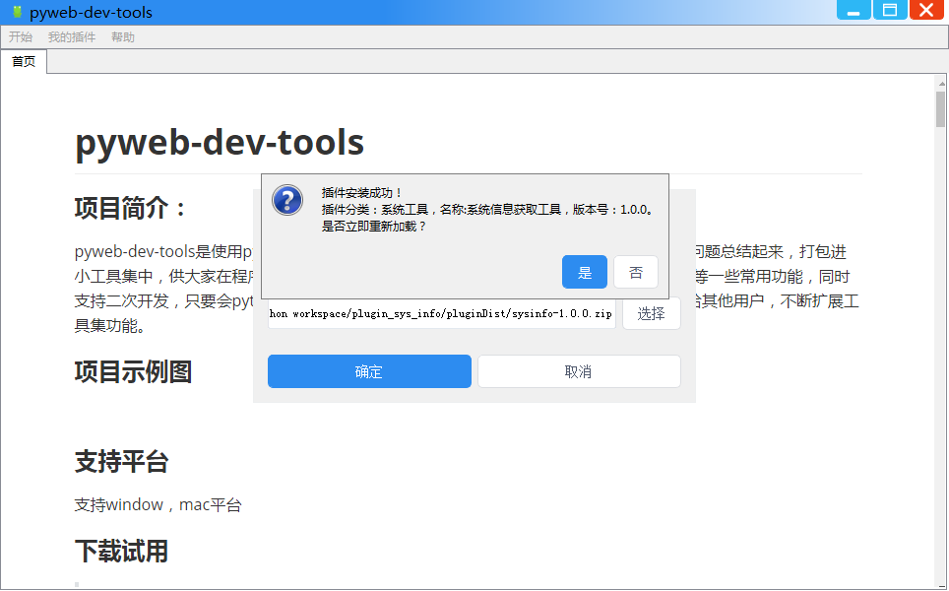The image size is (949, 591).
Task: Maximize the pyweb-dev-tools window
Action: tap(890, 11)
